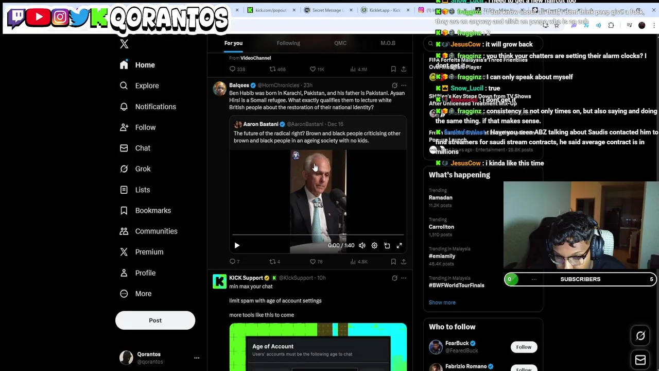Open Notifications in sidebar

(x=148, y=107)
